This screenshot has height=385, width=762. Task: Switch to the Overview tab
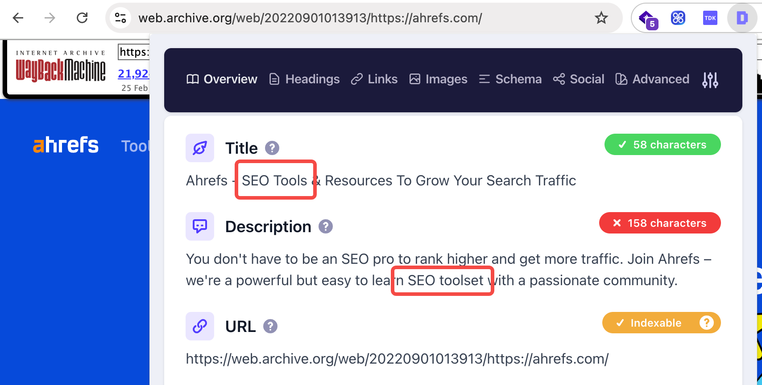222,79
